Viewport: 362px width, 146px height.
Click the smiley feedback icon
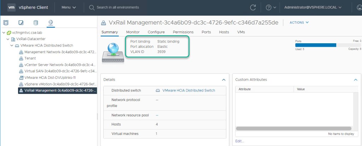[358, 7]
